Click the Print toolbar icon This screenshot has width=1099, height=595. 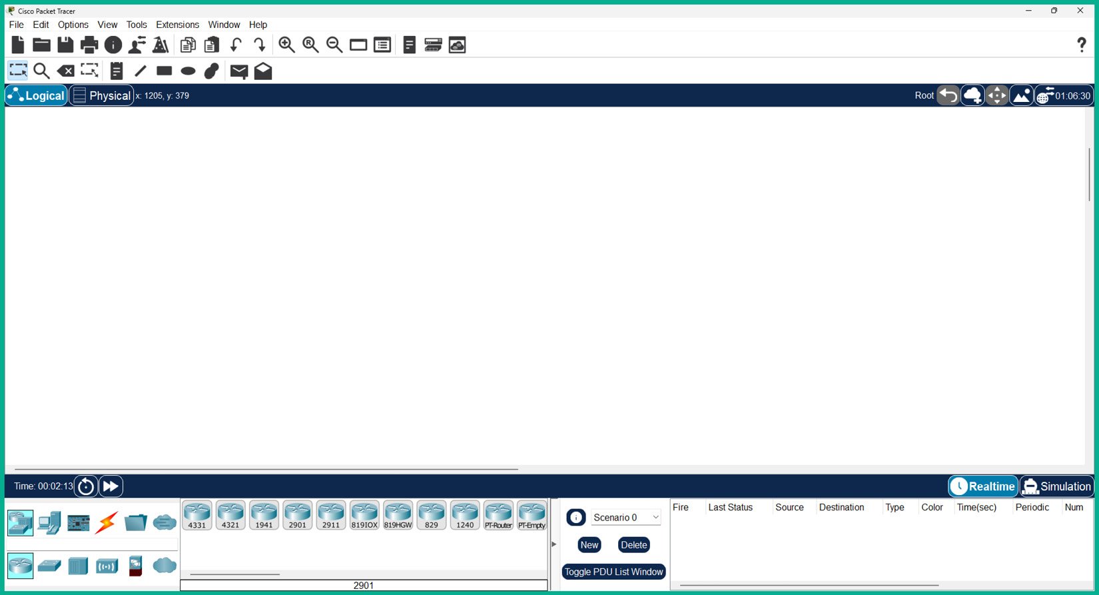89,45
